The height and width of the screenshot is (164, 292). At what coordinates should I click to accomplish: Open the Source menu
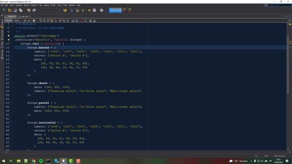(26, 5)
